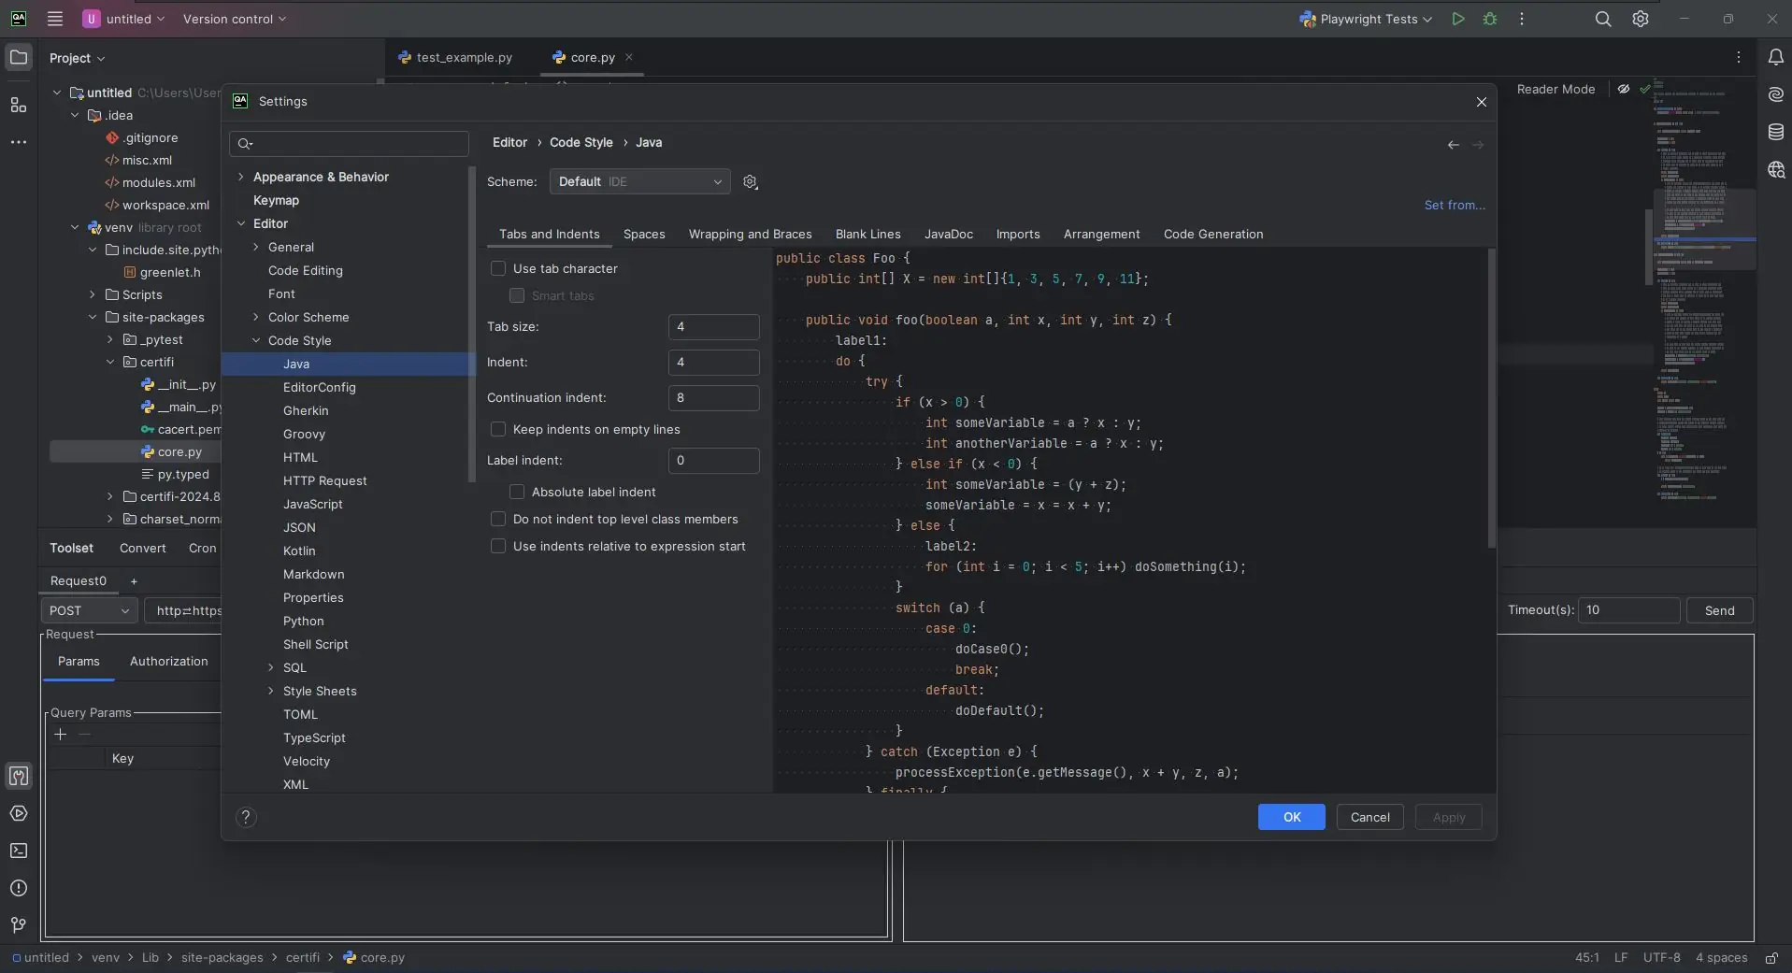Screen dimensions: 1792x973
Task: Expand Color Scheme settings node
Action: 256,318
